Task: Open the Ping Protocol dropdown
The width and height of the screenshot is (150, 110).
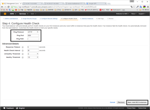Action: 33,32
